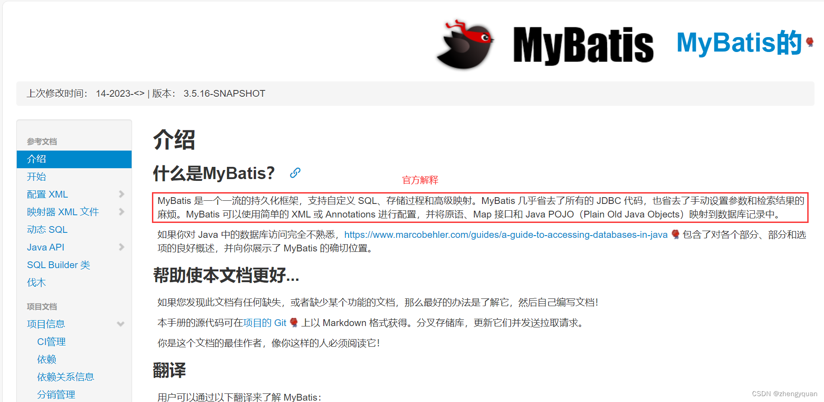The image size is (824, 402).
Task: Click the 3.5.16-SNAPSHOT version text
Action: tap(224, 94)
